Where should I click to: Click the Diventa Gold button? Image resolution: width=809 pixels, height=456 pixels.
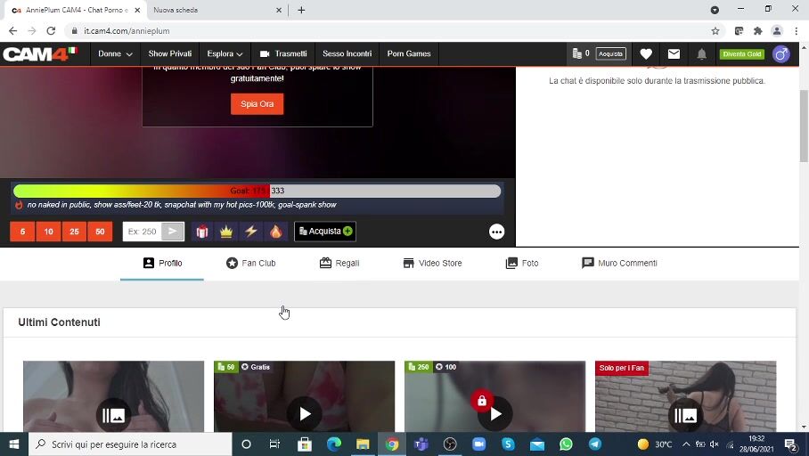pyautogui.click(x=741, y=54)
